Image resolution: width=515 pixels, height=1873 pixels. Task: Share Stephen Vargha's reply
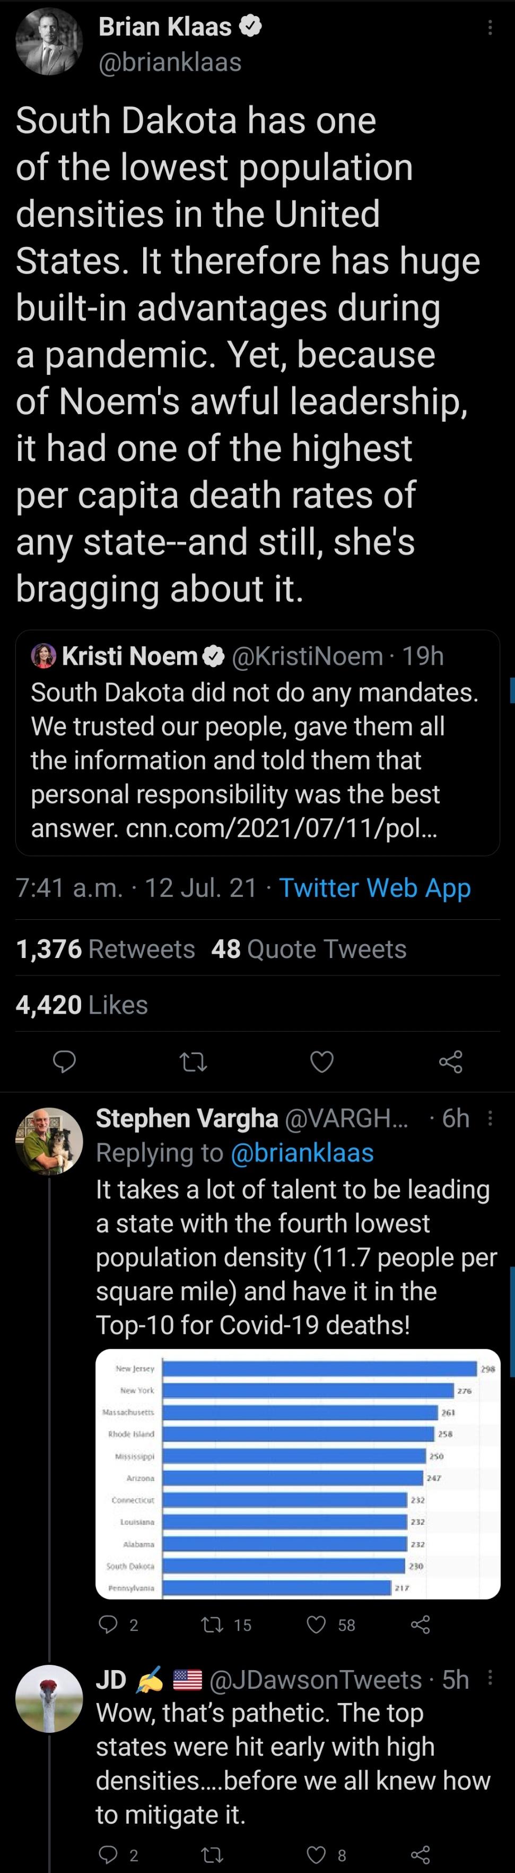(x=421, y=1624)
